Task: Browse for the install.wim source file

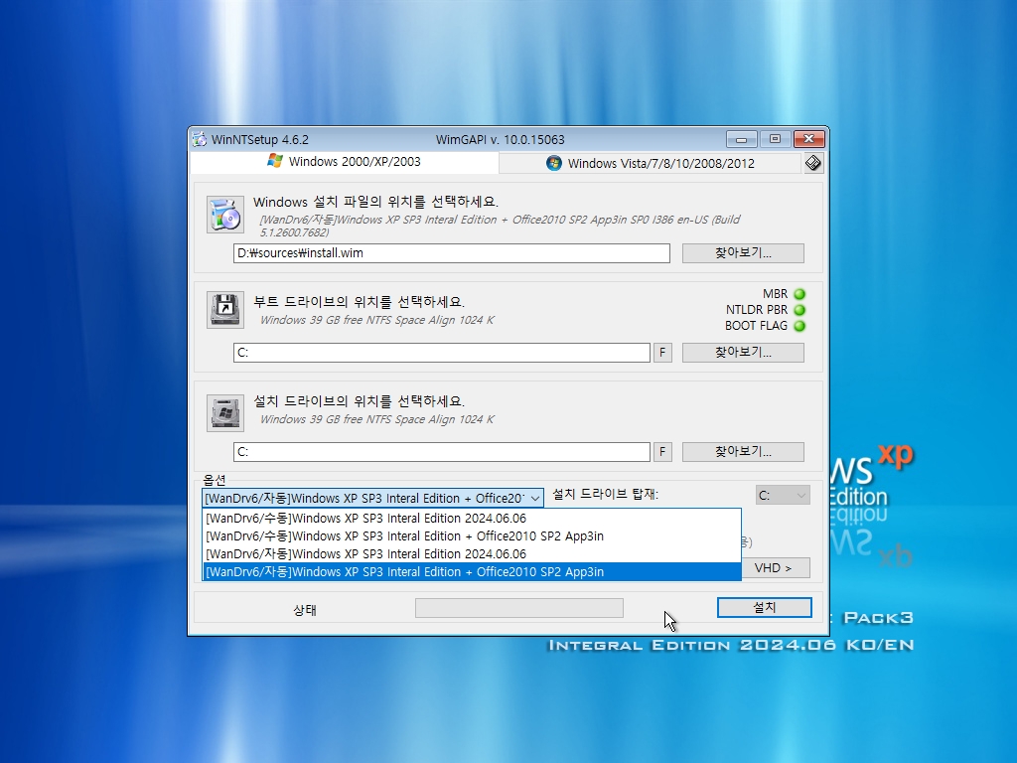Action: (x=743, y=253)
